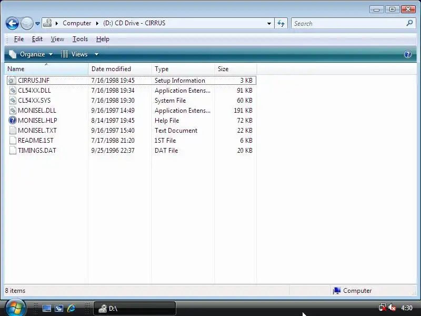Open the Tools menu
Viewport: 421px width, 316px height.
pyautogui.click(x=80, y=39)
